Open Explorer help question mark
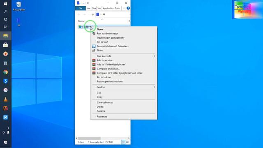 [x=128, y=8]
